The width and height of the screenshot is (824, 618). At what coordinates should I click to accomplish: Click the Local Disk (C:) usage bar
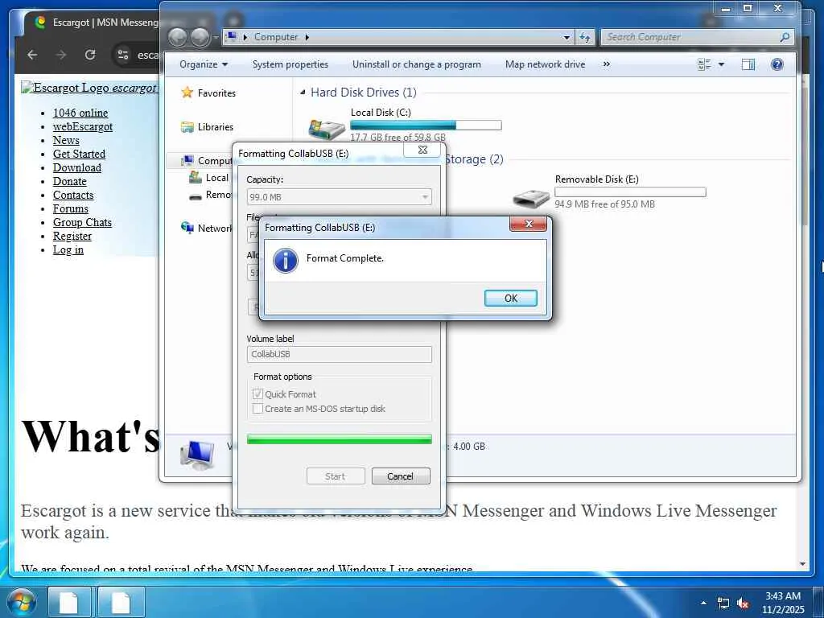pyautogui.click(x=426, y=125)
